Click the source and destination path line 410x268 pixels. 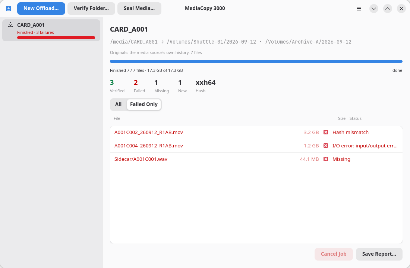coord(231,42)
